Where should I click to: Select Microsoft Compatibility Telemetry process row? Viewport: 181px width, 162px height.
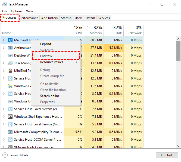(x=72, y=132)
